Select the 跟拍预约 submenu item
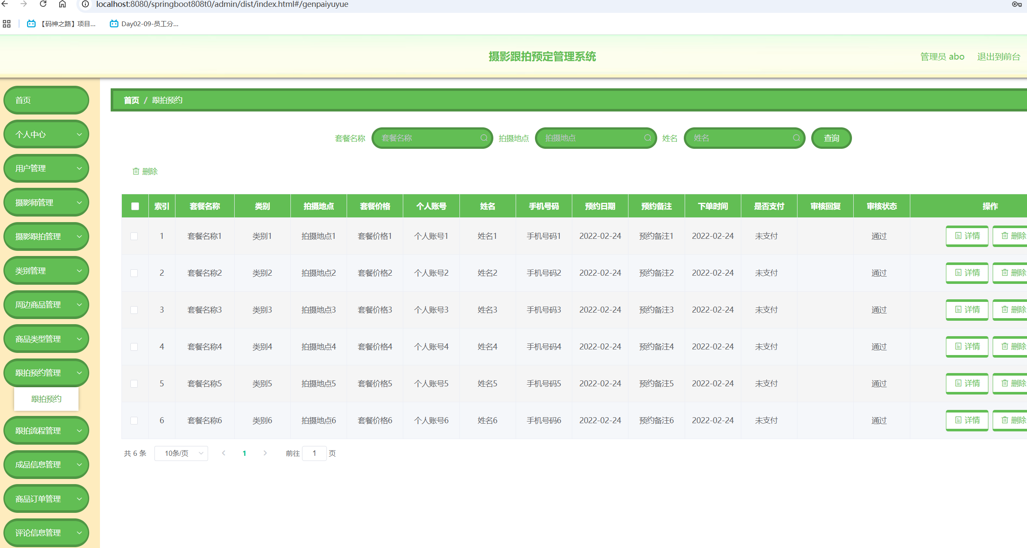This screenshot has height=548, width=1027. [46, 399]
